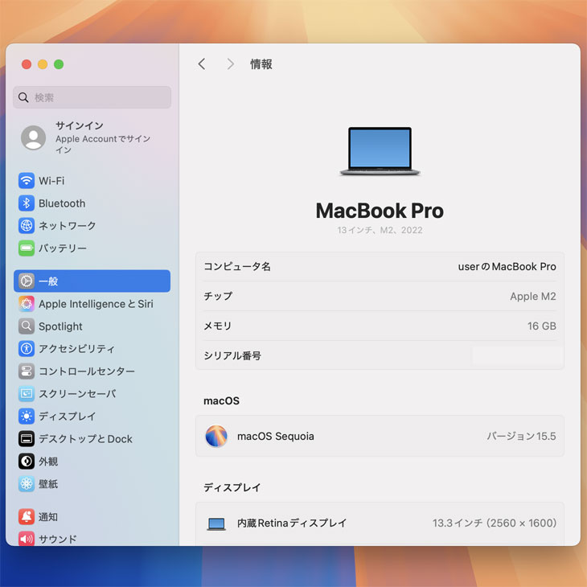Click the 13インチ、M2、2022 subtitle
Screen dimensions: 587x587
point(380,230)
